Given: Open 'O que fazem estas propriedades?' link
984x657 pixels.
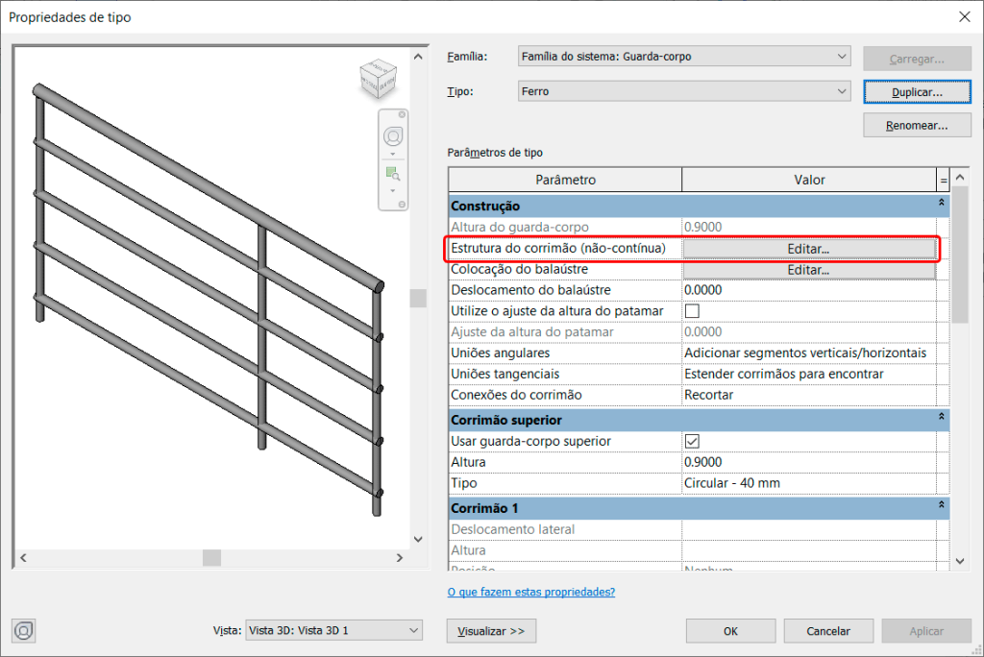Looking at the screenshot, I should (530, 592).
